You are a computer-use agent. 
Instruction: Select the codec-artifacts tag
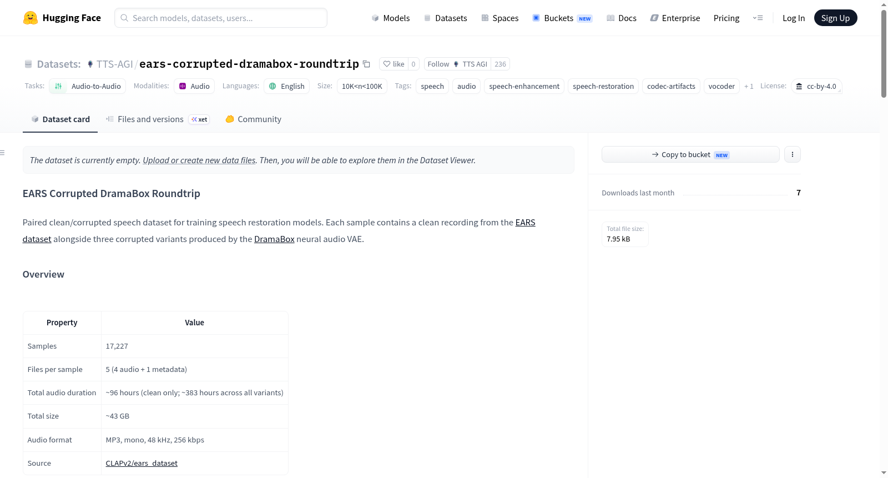pyautogui.click(x=671, y=86)
